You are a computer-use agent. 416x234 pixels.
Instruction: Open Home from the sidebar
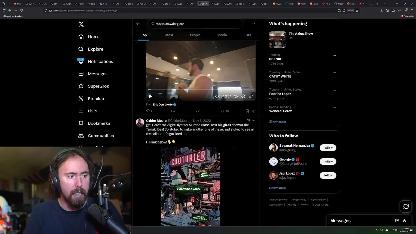click(x=89, y=37)
